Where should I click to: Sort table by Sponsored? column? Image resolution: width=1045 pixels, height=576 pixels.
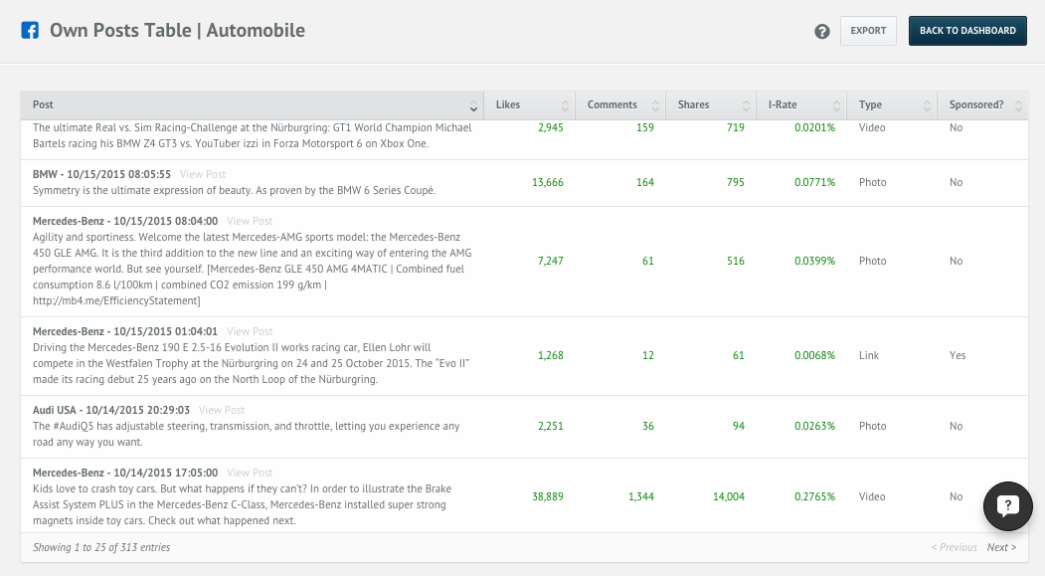click(981, 105)
